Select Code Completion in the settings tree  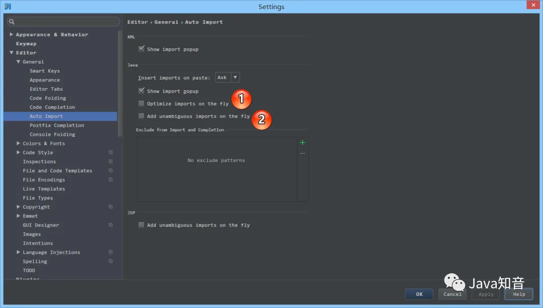point(52,107)
